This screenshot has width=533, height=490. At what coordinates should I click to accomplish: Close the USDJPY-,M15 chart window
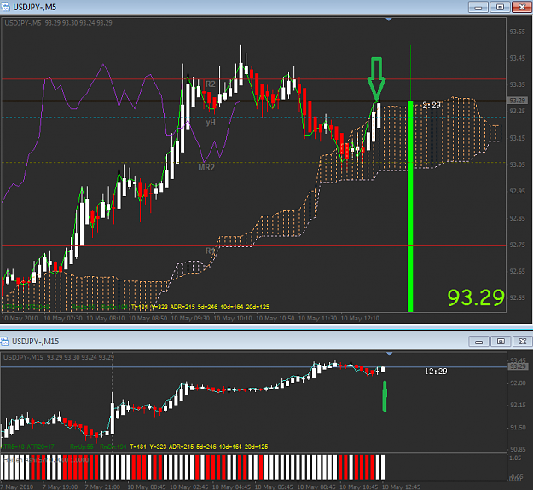[x=523, y=341]
